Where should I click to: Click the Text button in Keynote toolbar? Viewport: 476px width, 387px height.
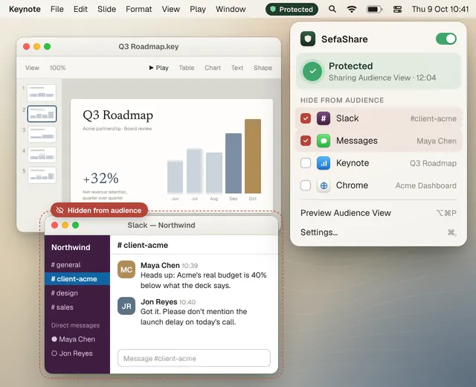click(x=237, y=68)
